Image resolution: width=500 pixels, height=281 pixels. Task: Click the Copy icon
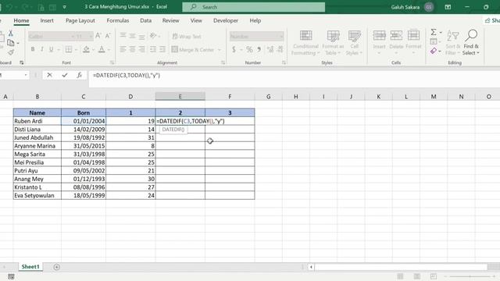pos(10,43)
